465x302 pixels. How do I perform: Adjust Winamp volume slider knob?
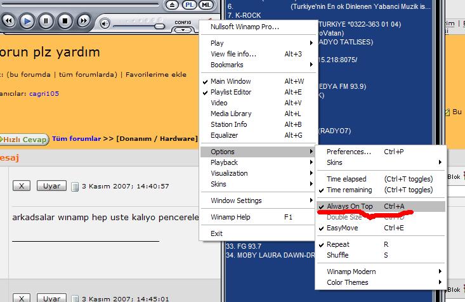(x=160, y=27)
